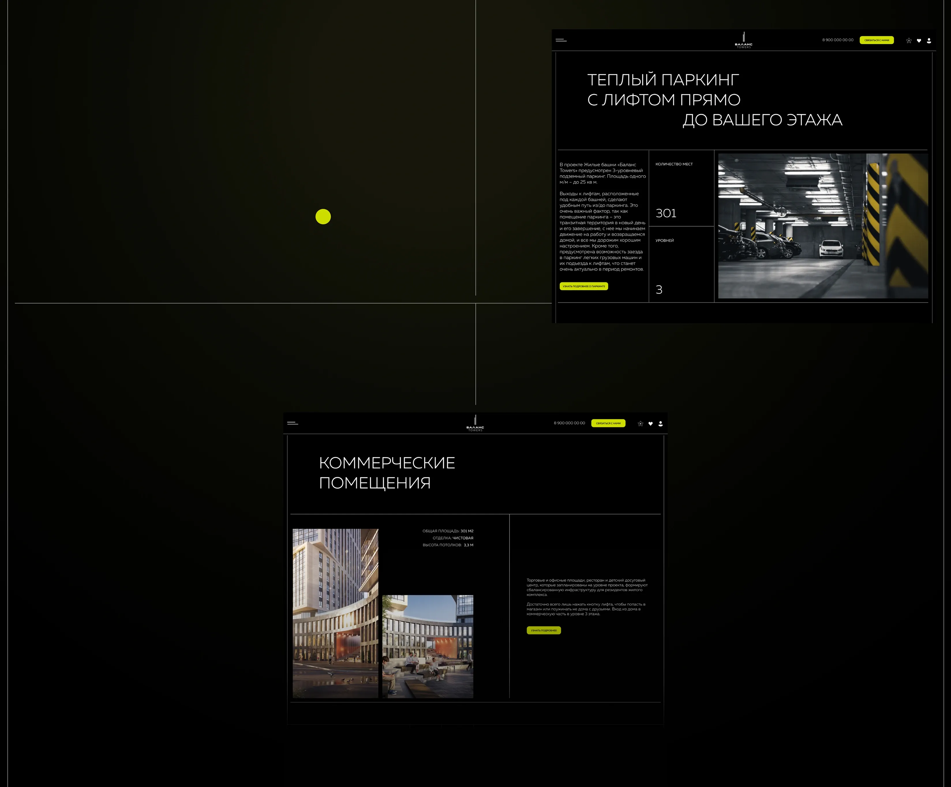The width and height of the screenshot is (951, 787).
Task: Open the underground parking photo
Action: 823,226
